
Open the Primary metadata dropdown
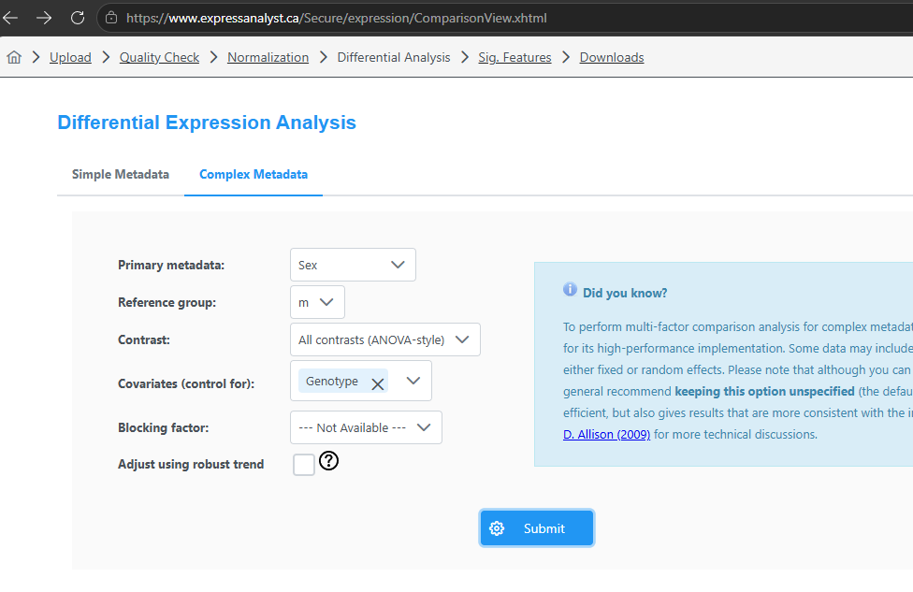click(x=353, y=265)
